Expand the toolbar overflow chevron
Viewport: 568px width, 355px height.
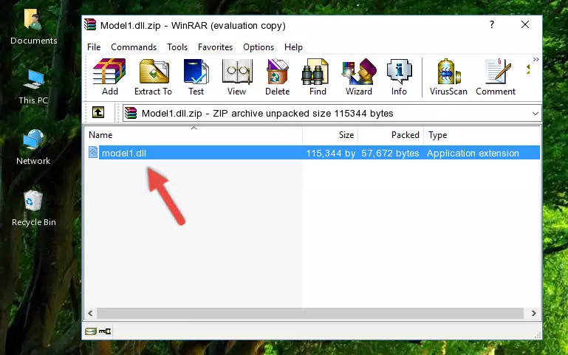(536, 59)
